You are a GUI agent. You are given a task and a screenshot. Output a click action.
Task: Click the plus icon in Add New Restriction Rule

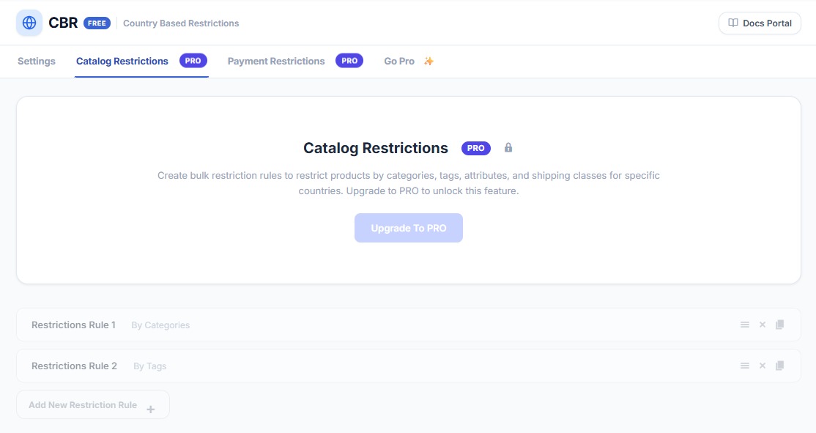pos(150,410)
